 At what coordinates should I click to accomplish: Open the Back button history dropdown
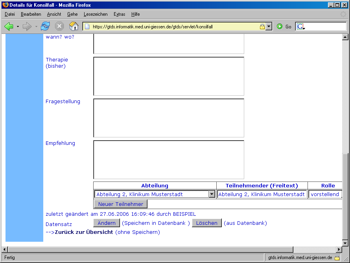[18, 27]
